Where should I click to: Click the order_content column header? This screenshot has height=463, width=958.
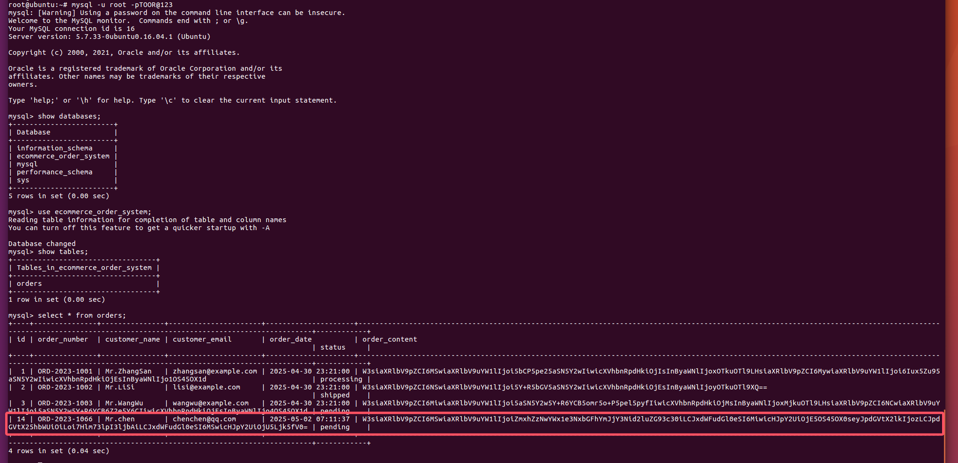coord(389,339)
